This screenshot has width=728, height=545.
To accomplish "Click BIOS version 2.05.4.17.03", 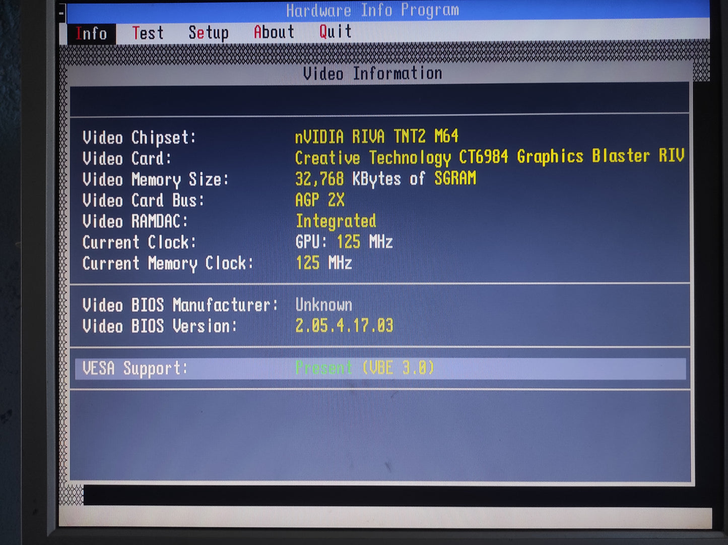I will tap(344, 326).
